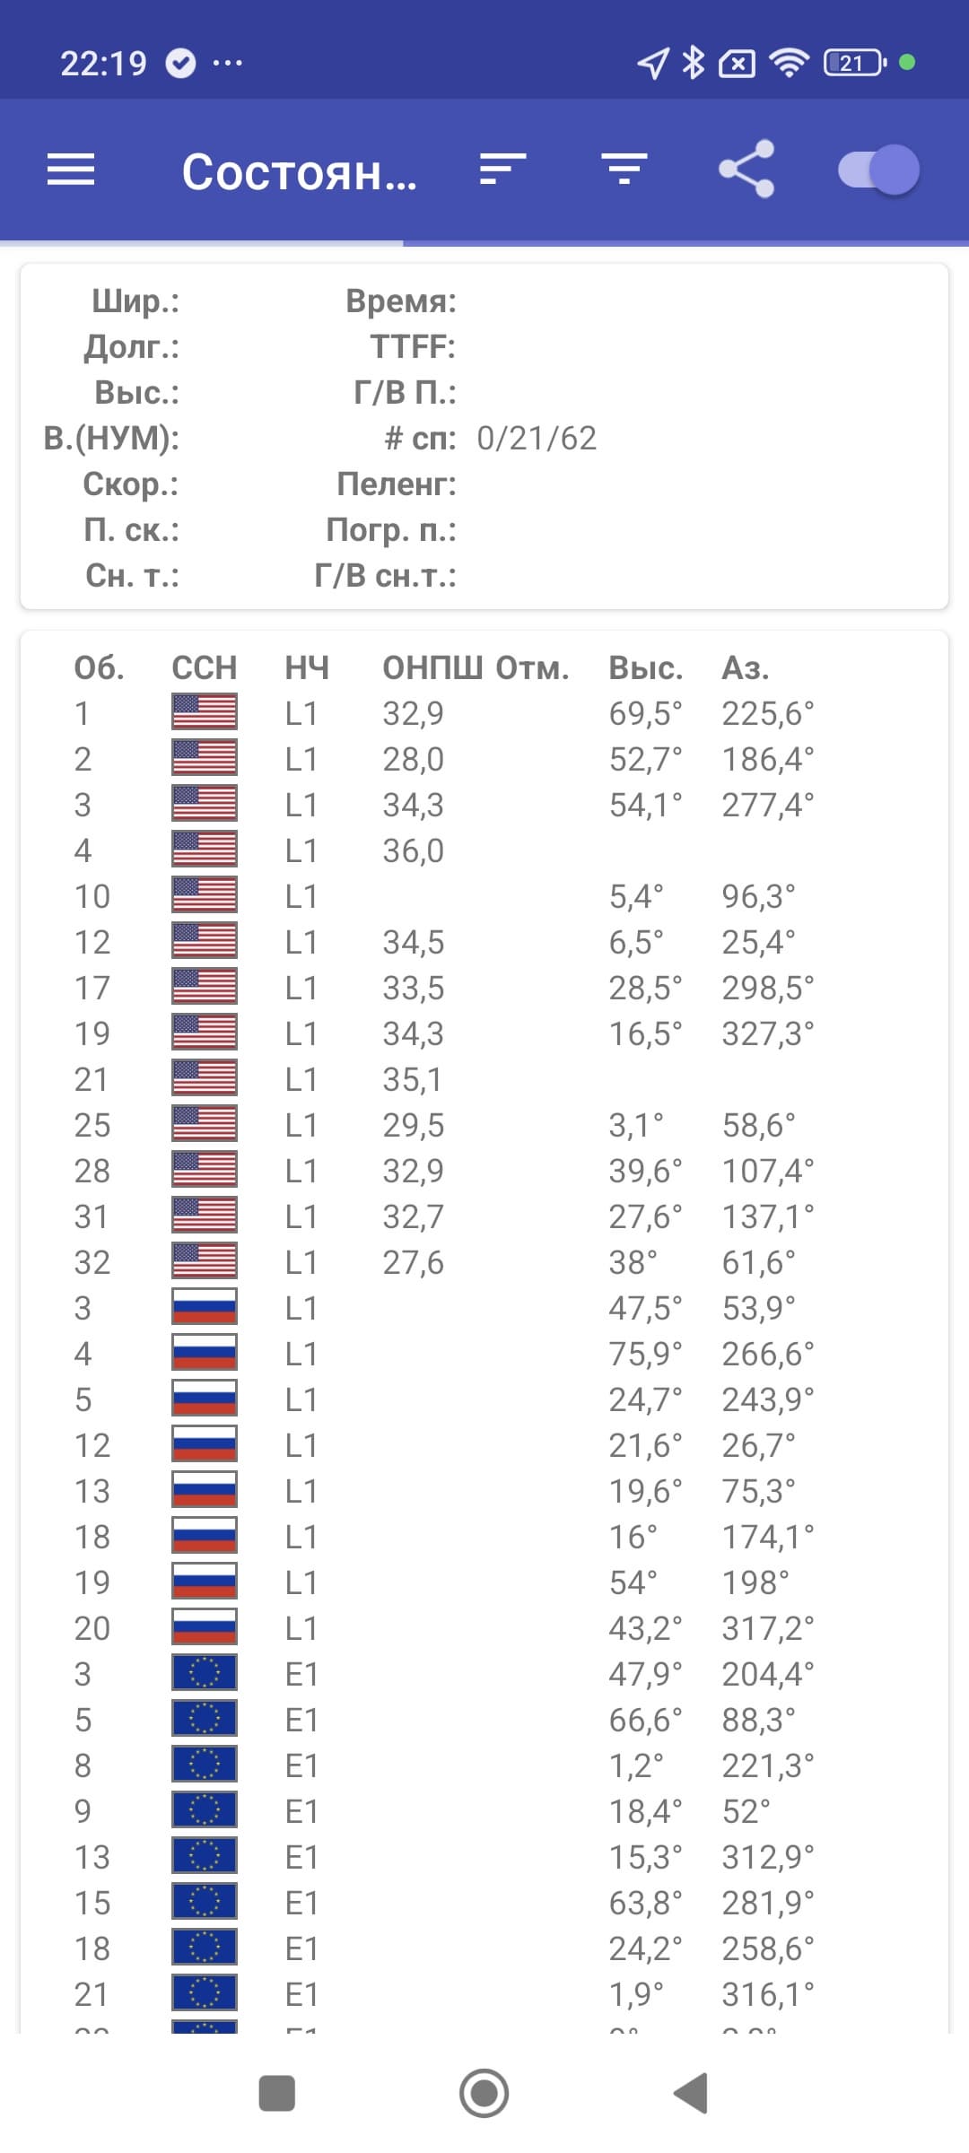
Task: Open the satellite filter options
Action: coord(624,170)
